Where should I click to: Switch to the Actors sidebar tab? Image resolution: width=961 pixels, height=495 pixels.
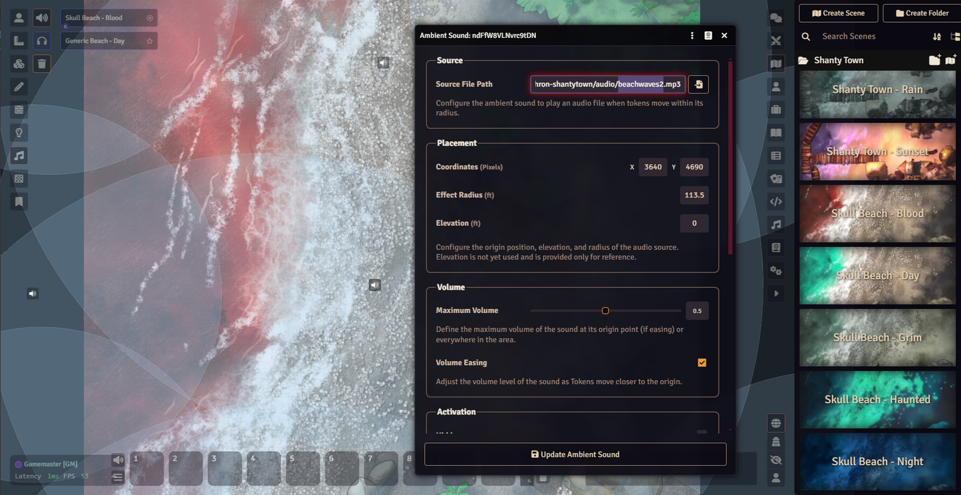point(775,87)
